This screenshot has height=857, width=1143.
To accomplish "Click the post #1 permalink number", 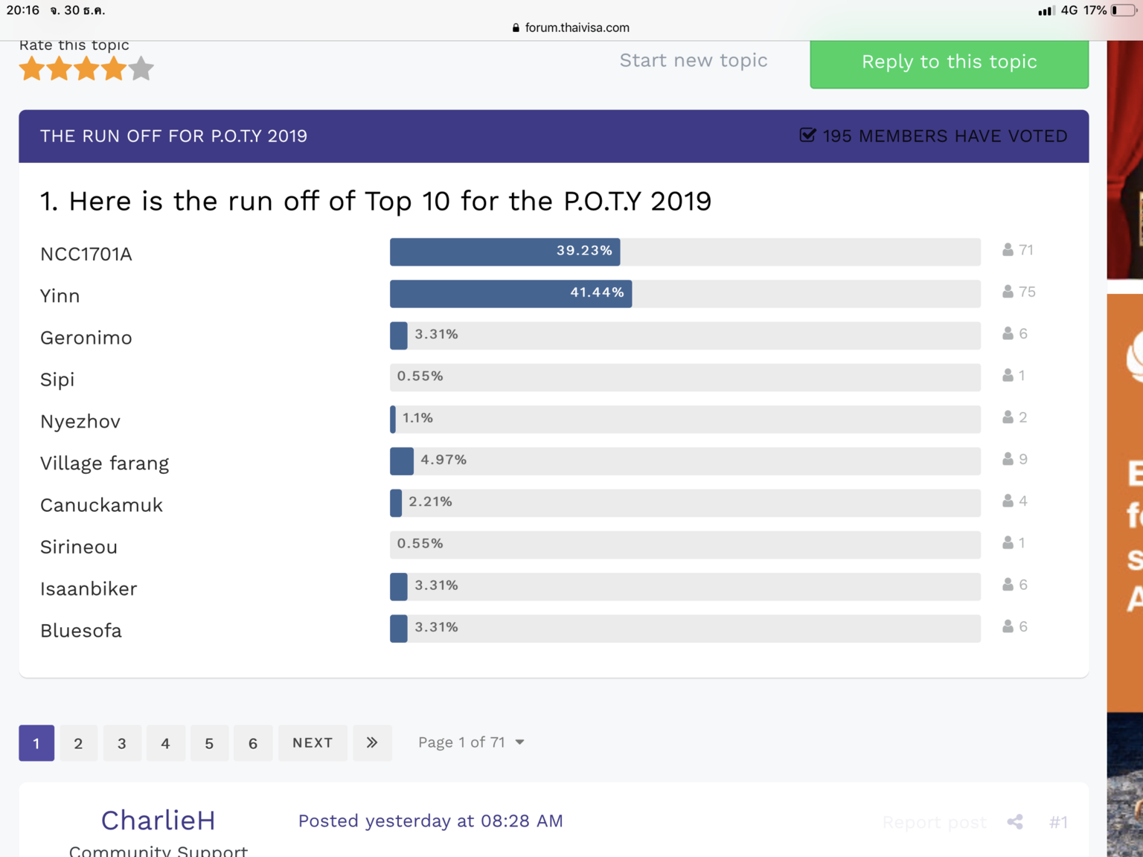I will 1058,822.
